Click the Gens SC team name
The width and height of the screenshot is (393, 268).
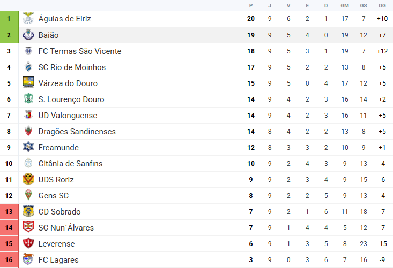(54, 196)
